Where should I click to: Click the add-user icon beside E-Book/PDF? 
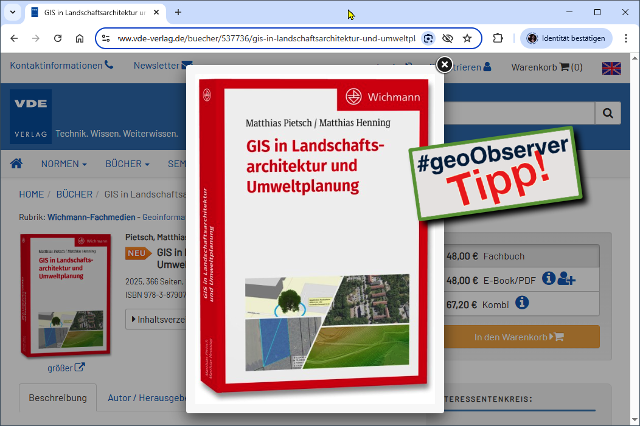[566, 279]
